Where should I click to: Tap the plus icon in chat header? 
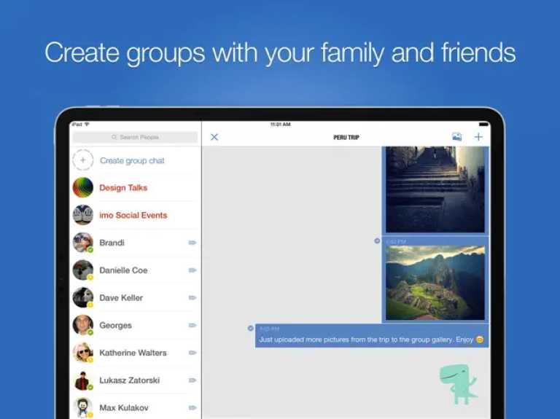point(478,137)
